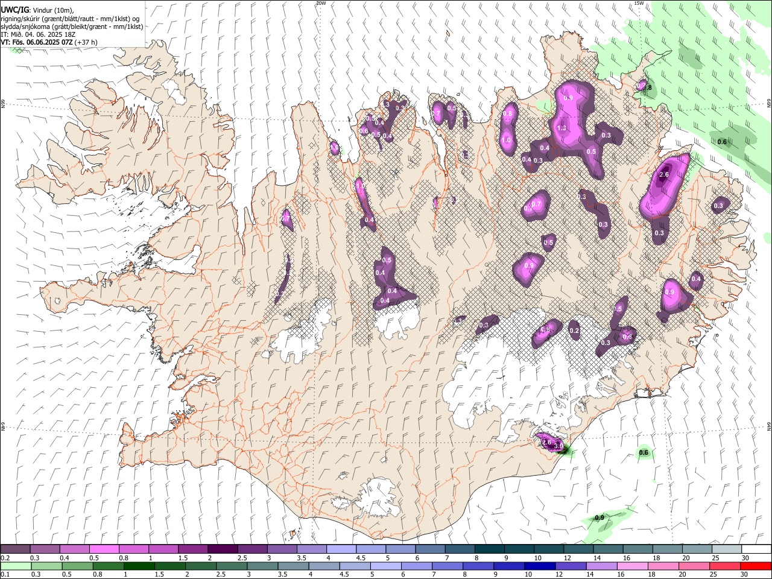
Task: Click the 0.2 swatch in upper snow legend
Action: [15, 549]
